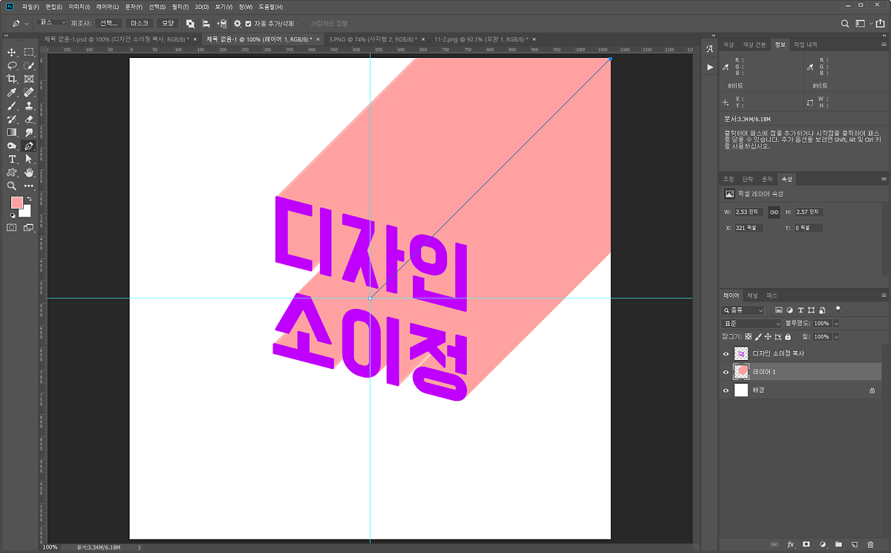This screenshot has width=891, height=553.
Task: Click the 선택... button
Action: [x=108, y=24]
